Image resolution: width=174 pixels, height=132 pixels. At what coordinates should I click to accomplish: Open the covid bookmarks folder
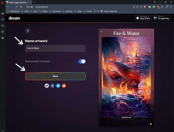[88, 11]
